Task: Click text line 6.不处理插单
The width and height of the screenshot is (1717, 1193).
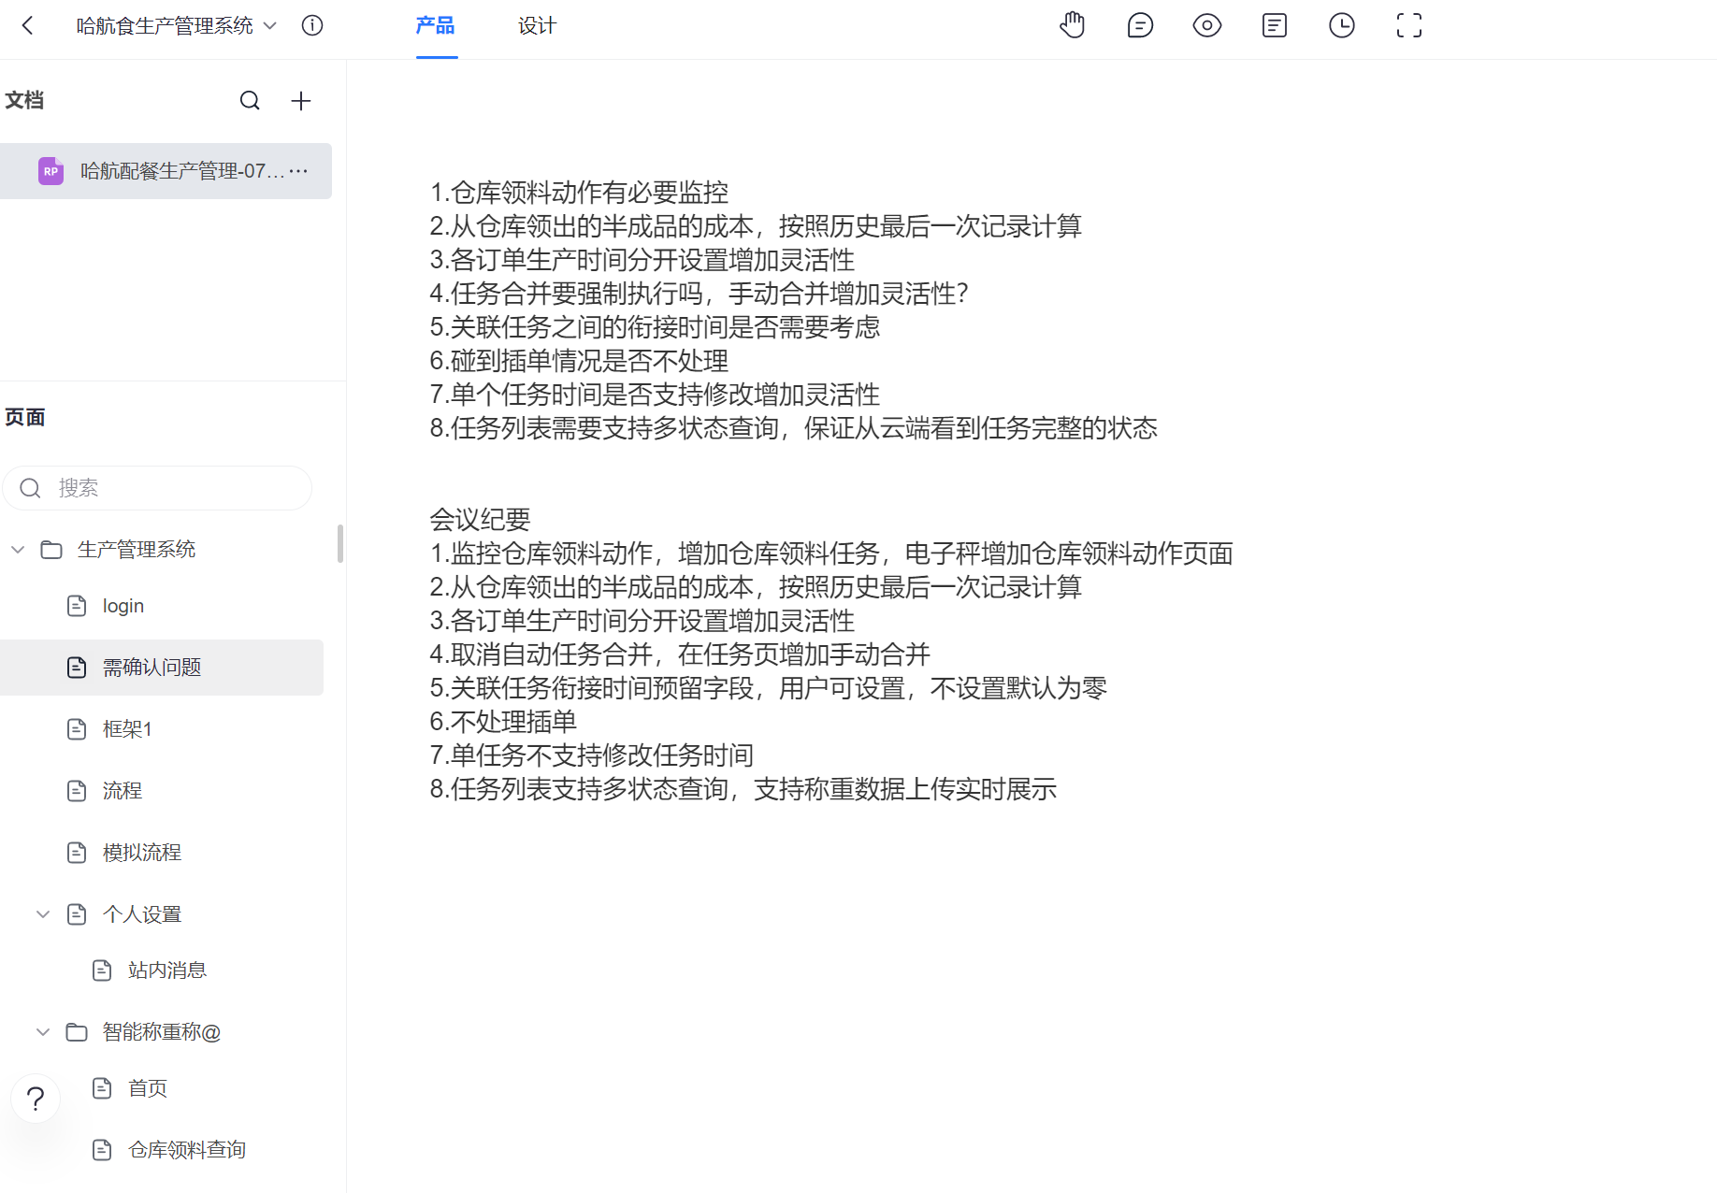Action: pyautogui.click(x=503, y=722)
